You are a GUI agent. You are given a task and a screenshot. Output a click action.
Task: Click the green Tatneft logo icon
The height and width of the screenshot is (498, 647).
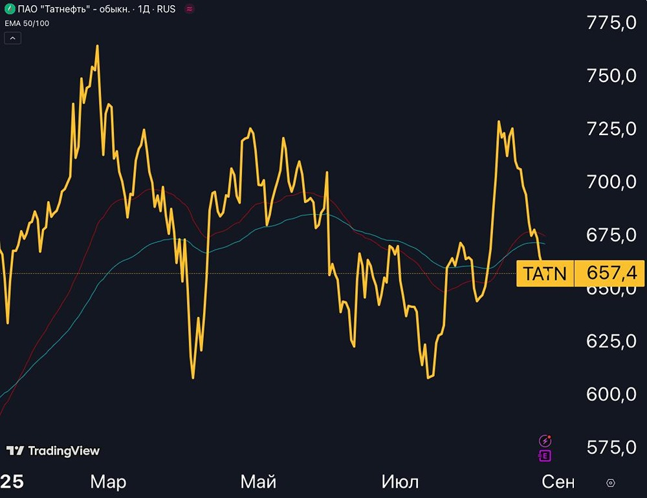10,8
